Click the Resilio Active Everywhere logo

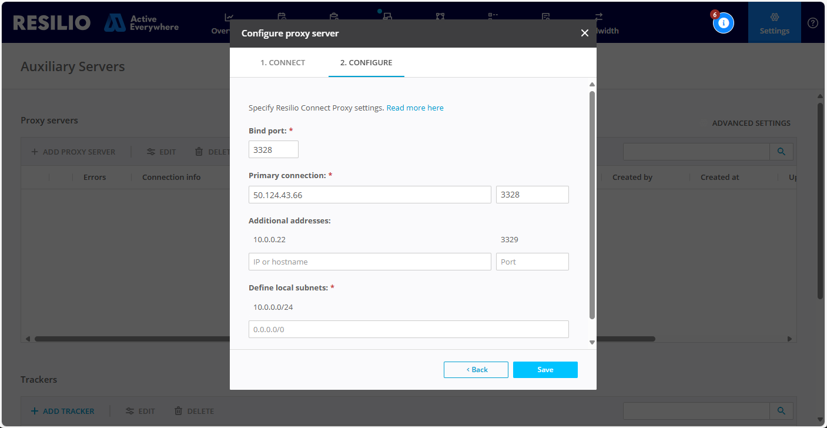(96, 23)
